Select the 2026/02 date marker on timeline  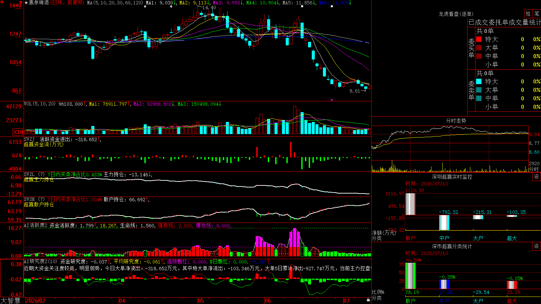(36, 301)
